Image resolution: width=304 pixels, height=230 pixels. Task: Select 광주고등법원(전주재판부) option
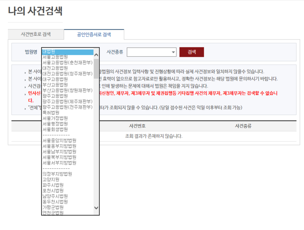pyautogui.click(x=68, y=107)
